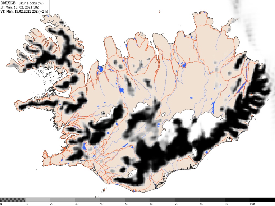Click the legend label '20'
The image size is (275, 206).
pos(52,204)
